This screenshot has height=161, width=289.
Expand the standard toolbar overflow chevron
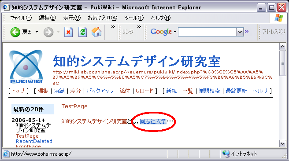pyautogui.click(x=113, y=27)
